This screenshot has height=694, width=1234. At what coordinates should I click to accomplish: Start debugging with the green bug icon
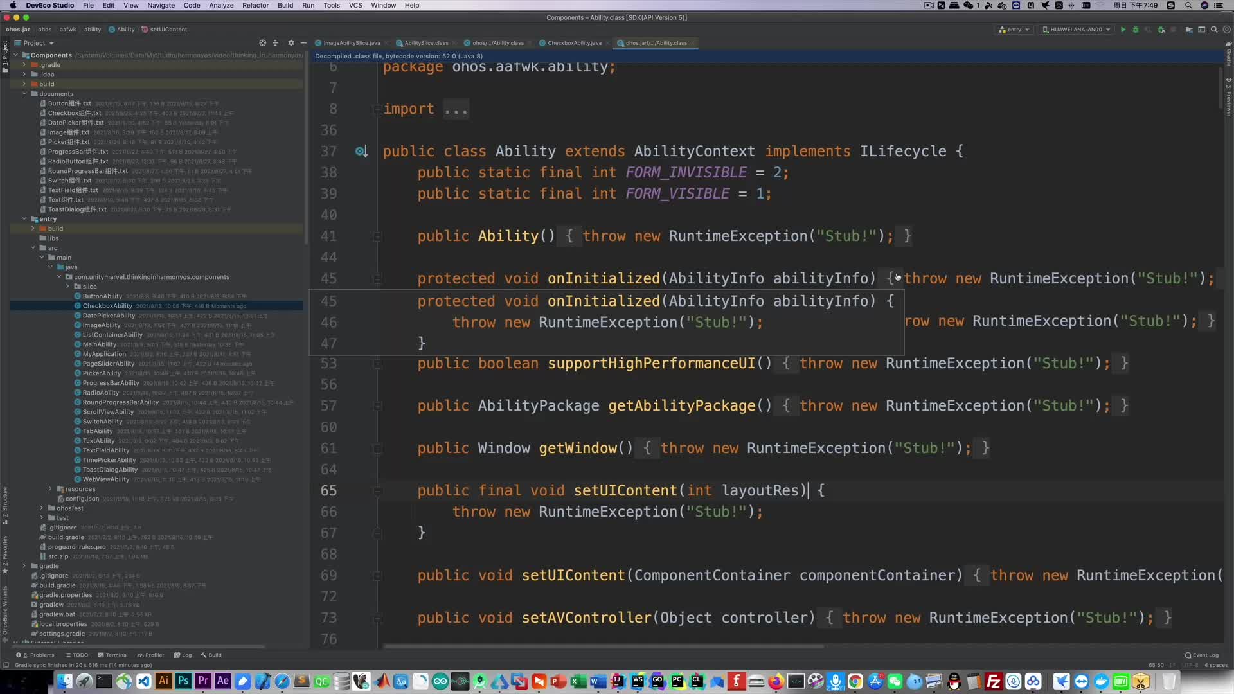click(1136, 30)
